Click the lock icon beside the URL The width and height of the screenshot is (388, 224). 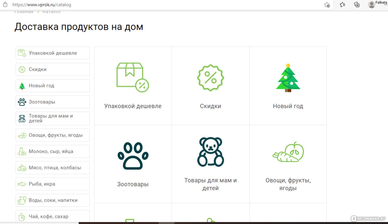tap(5, 4)
